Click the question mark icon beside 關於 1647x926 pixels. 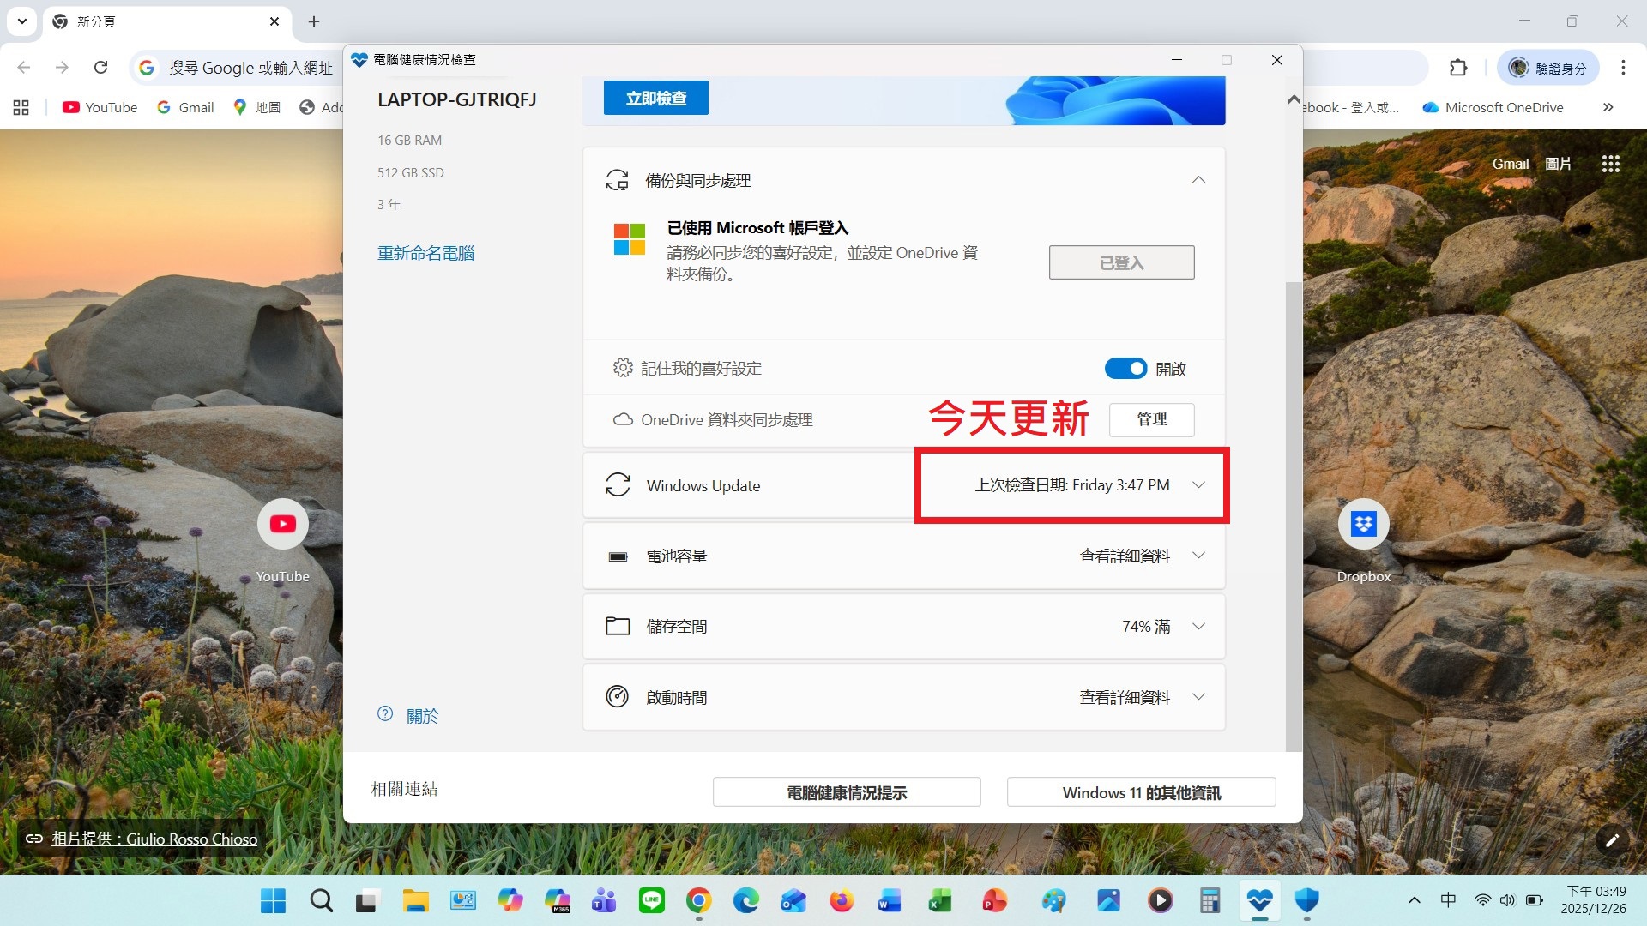coord(385,713)
